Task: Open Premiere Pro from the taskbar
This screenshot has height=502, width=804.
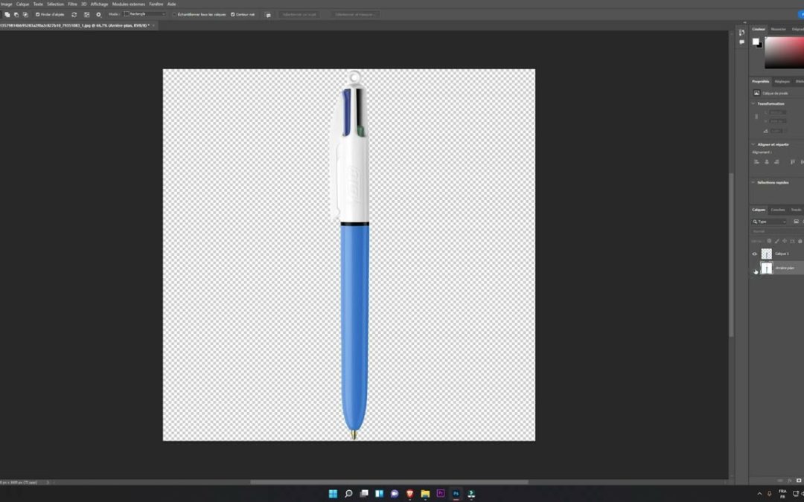Action: point(441,493)
